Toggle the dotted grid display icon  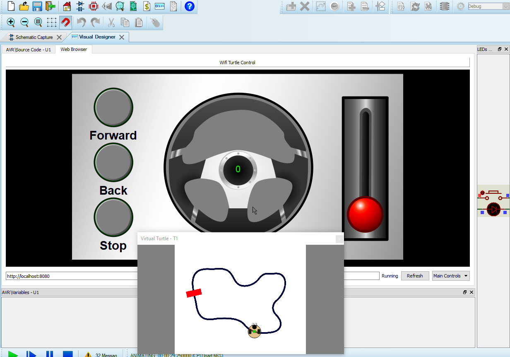point(51,22)
